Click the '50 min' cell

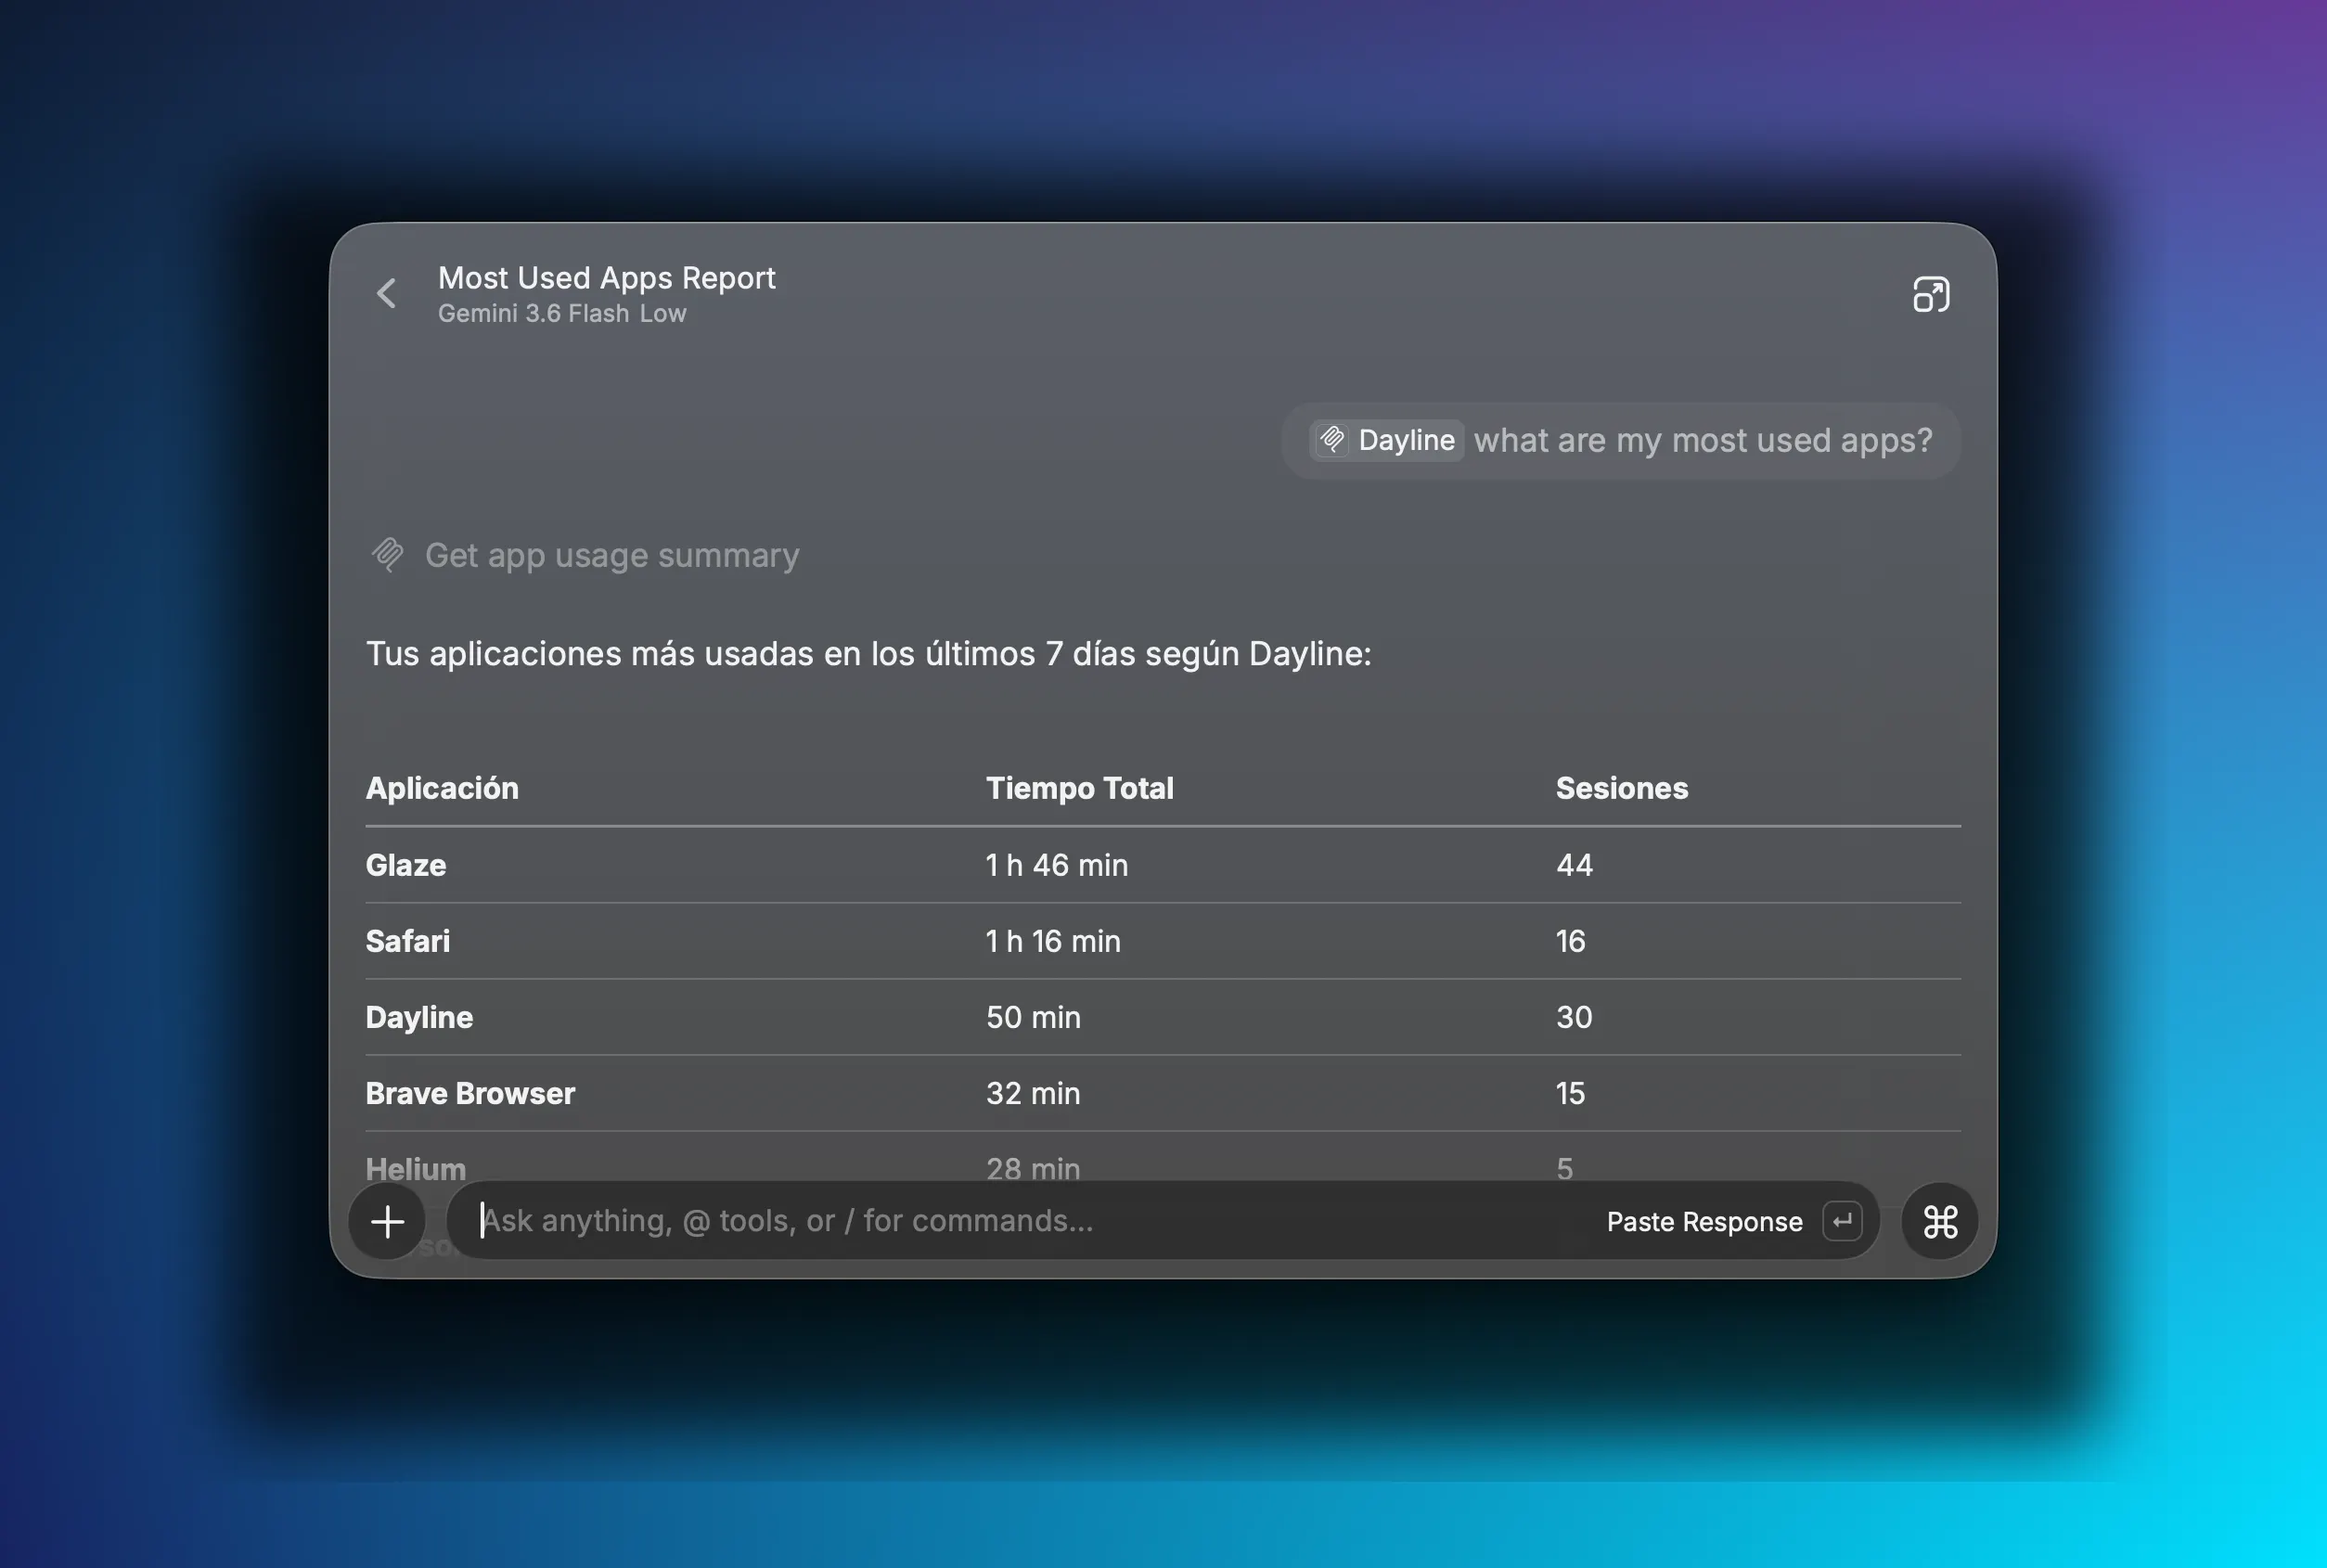coord(1033,1017)
